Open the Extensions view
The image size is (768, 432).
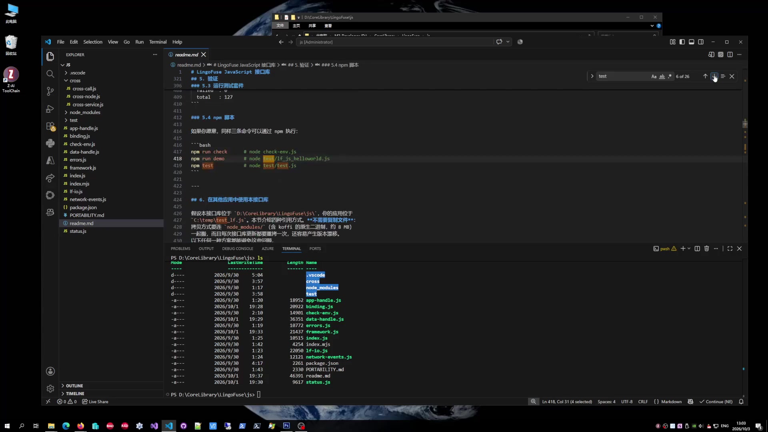(50, 126)
